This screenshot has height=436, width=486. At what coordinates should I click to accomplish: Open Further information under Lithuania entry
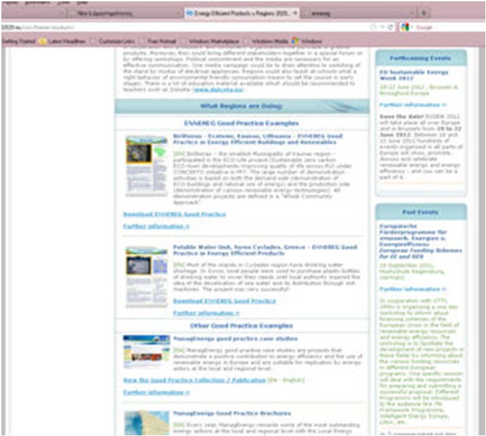156,226
